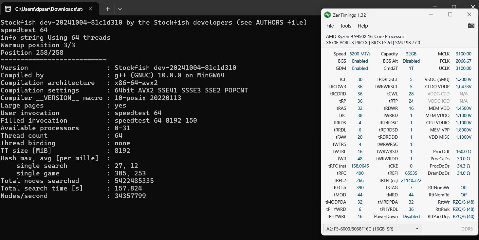This screenshot has width=479, height=240.
Task: Click the ZenTimings app logo icon
Action: [327, 15]
